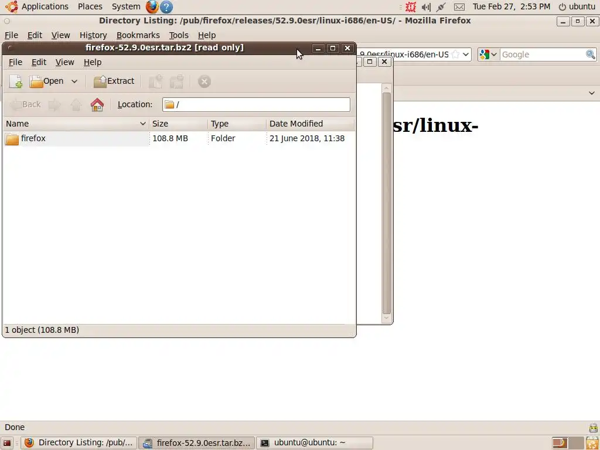Click the Ubuntu logo icon in top panel
The width and height of the screenshot is (600, 450).
pos(12,6)
